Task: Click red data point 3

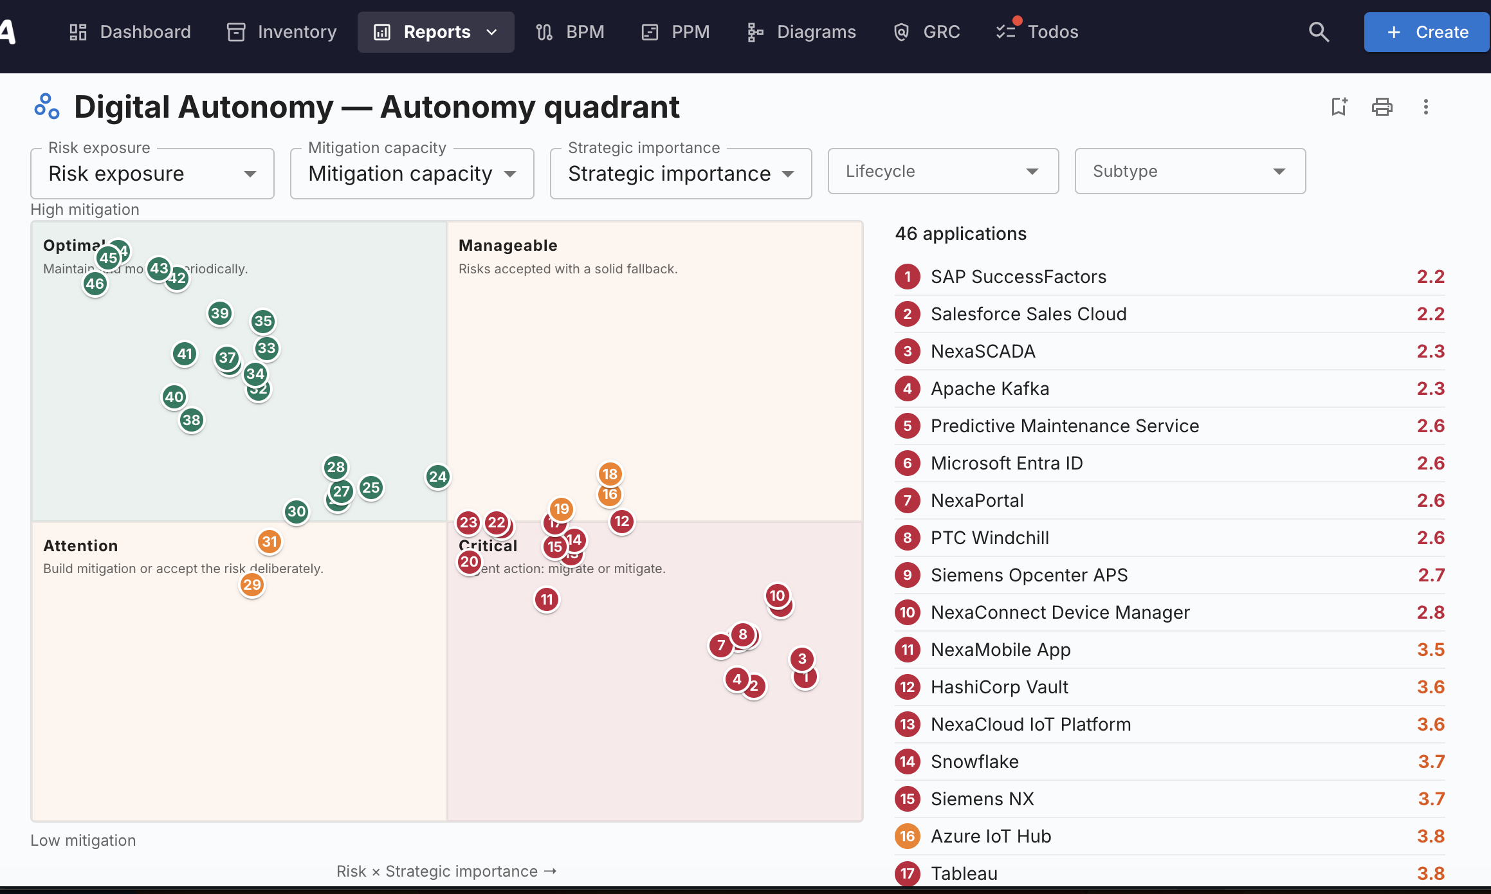Action: click(802, 659)
